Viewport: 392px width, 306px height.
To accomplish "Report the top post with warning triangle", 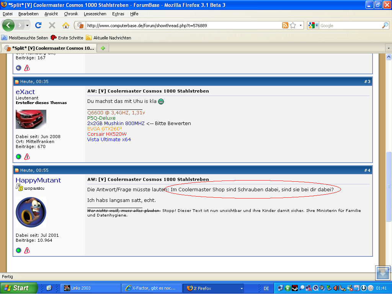I will (27, 68).
